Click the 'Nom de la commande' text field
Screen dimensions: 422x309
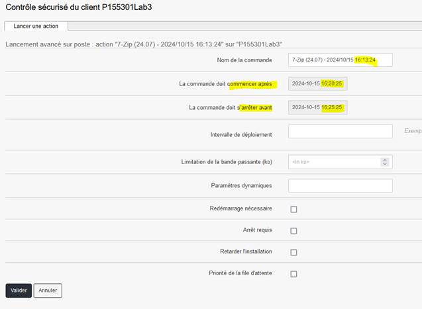[341, 60]
